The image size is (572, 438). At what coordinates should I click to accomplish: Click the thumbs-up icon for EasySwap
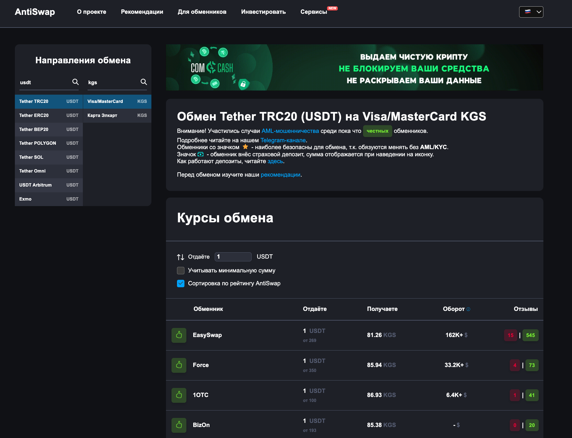click(179, 335)
